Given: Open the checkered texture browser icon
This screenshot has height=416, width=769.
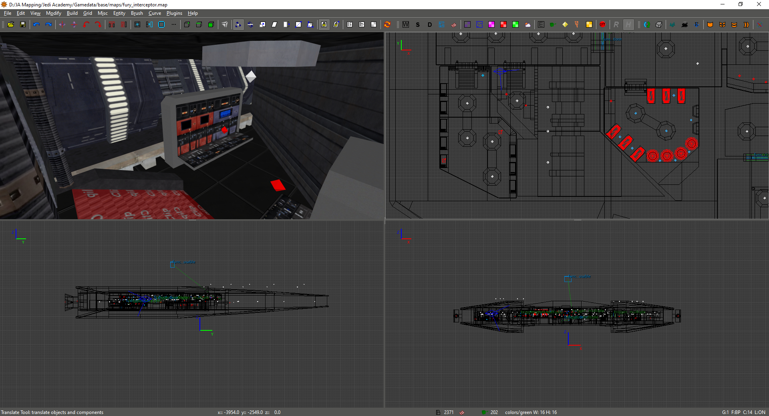Looking at the screenshot, I should pyautogui.click(x=374, y=24).
